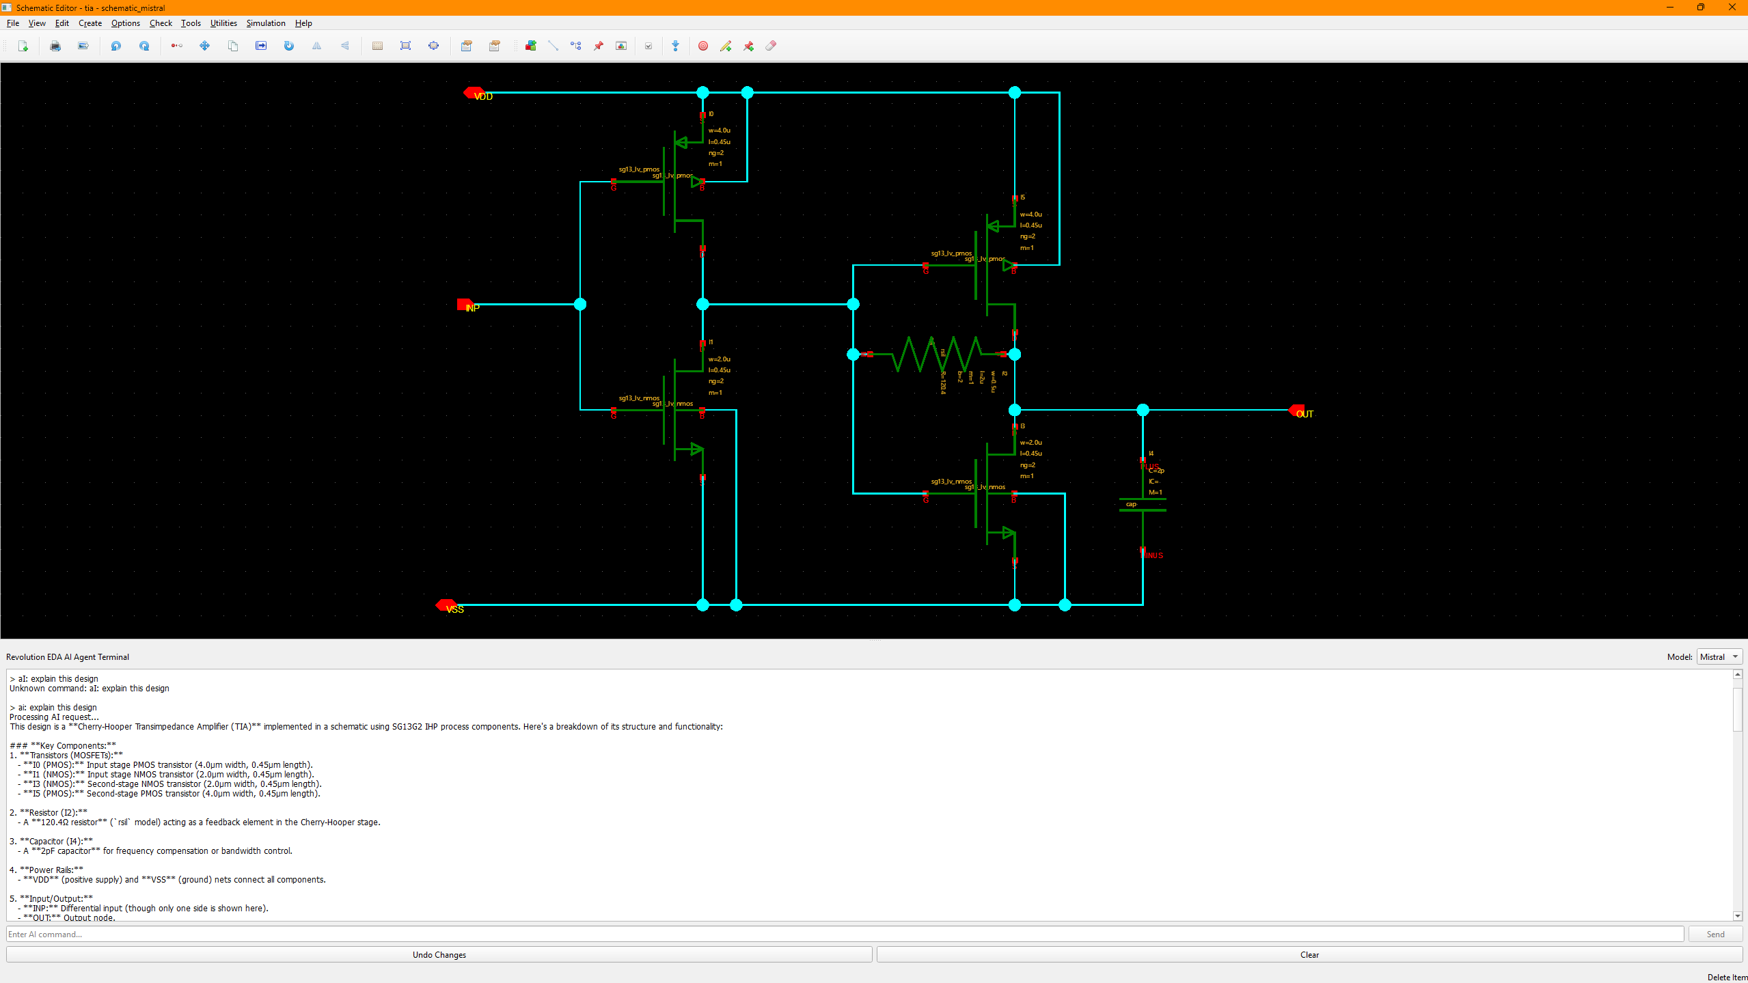The width and height of the screenshot is (1748, 983).
Task: Click the create instance icon
Action: [x=530, y=46]
